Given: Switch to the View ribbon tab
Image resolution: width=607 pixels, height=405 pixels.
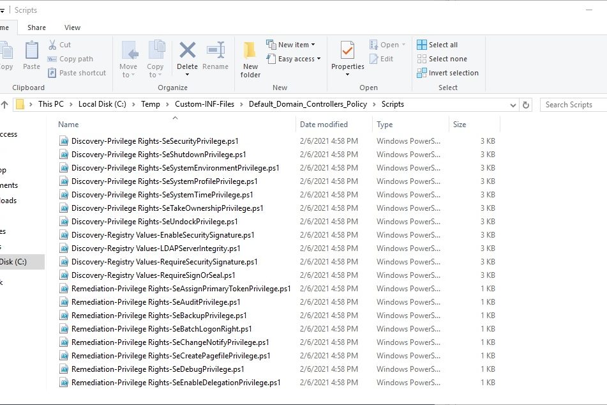Looking at the screenshot, I should 72,27.
